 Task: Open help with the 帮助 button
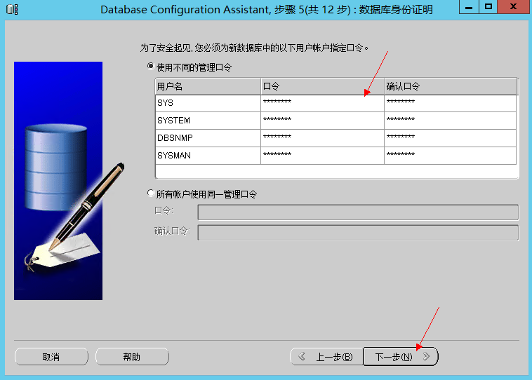coord(132,357)
